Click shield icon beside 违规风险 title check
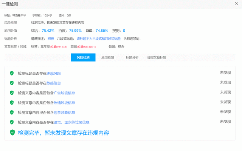The height and width of the screenshot is (151, 242). click(12, 73)
